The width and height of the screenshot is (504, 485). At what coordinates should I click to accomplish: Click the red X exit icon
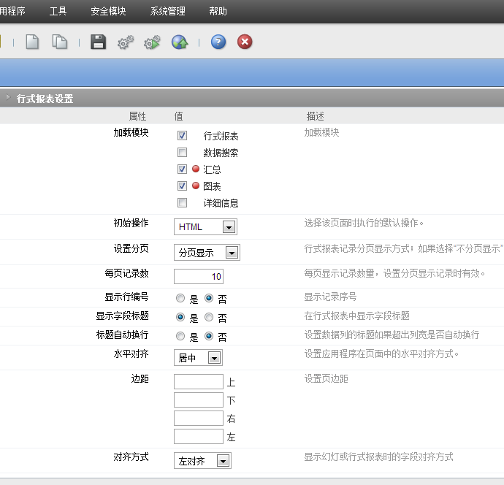coord(245,42)
